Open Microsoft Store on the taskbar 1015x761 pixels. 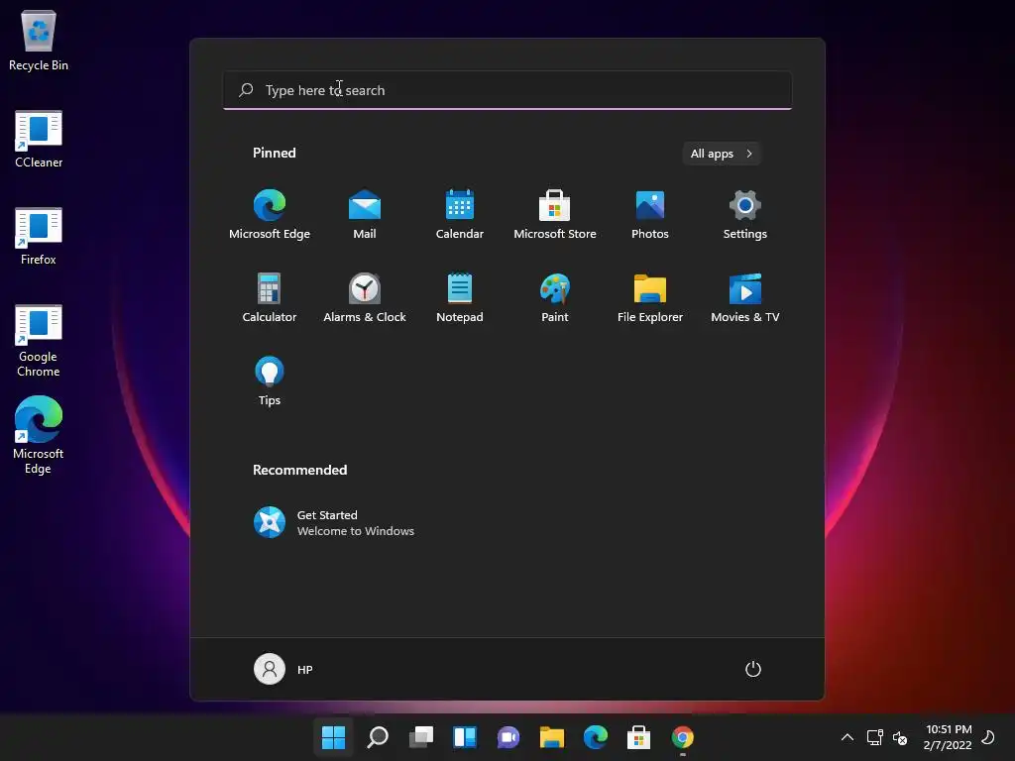[639, 737]
